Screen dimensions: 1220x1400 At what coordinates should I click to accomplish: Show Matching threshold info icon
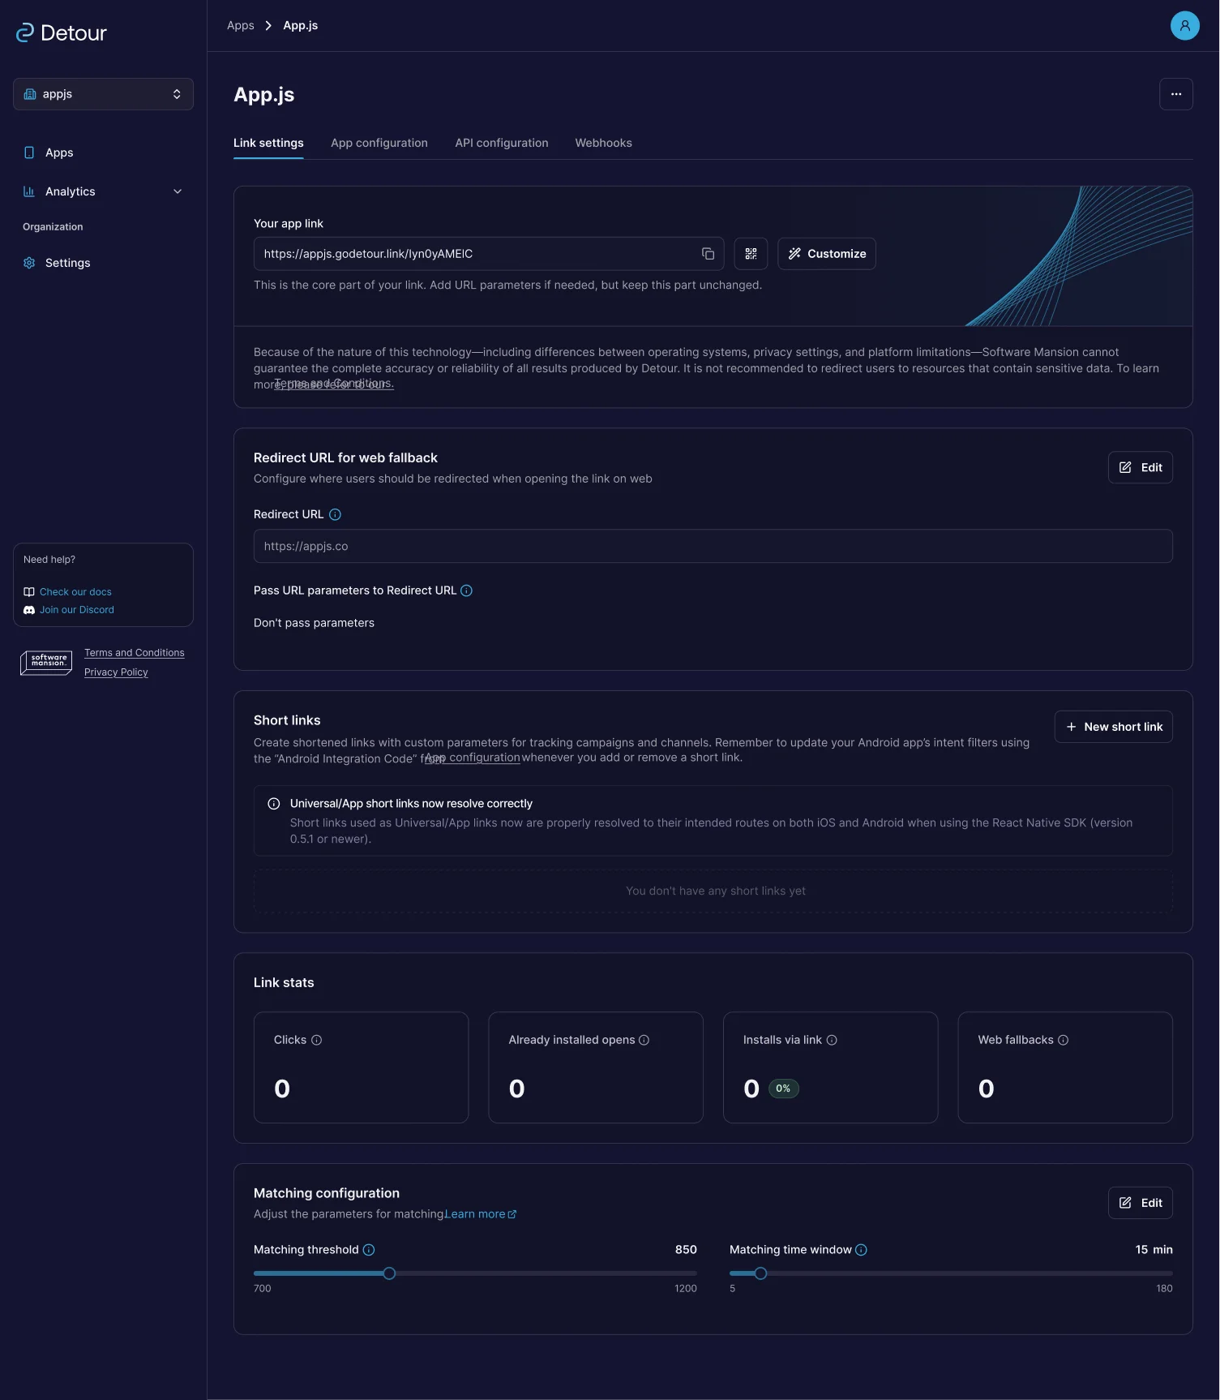(x=369, y=1250)
